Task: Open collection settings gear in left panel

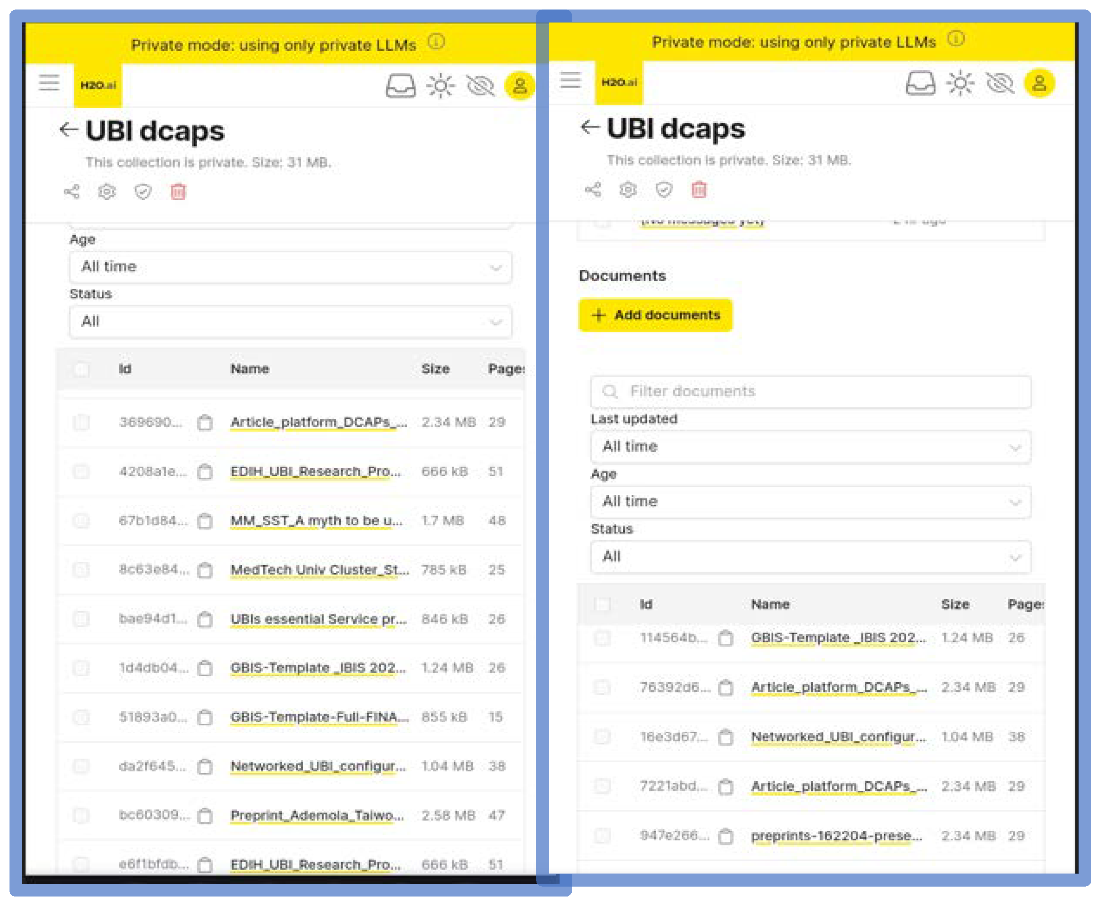Action: pyautogui.click(x=107, y=192)
